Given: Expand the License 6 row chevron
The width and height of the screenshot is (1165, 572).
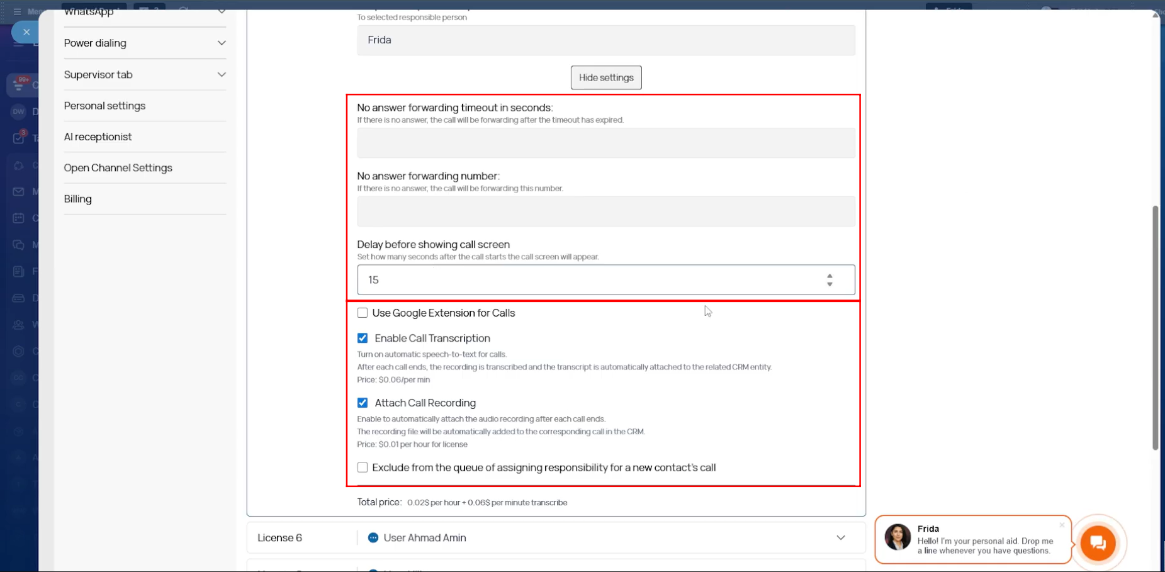Looking at the screenshot, I should [840, 537].
